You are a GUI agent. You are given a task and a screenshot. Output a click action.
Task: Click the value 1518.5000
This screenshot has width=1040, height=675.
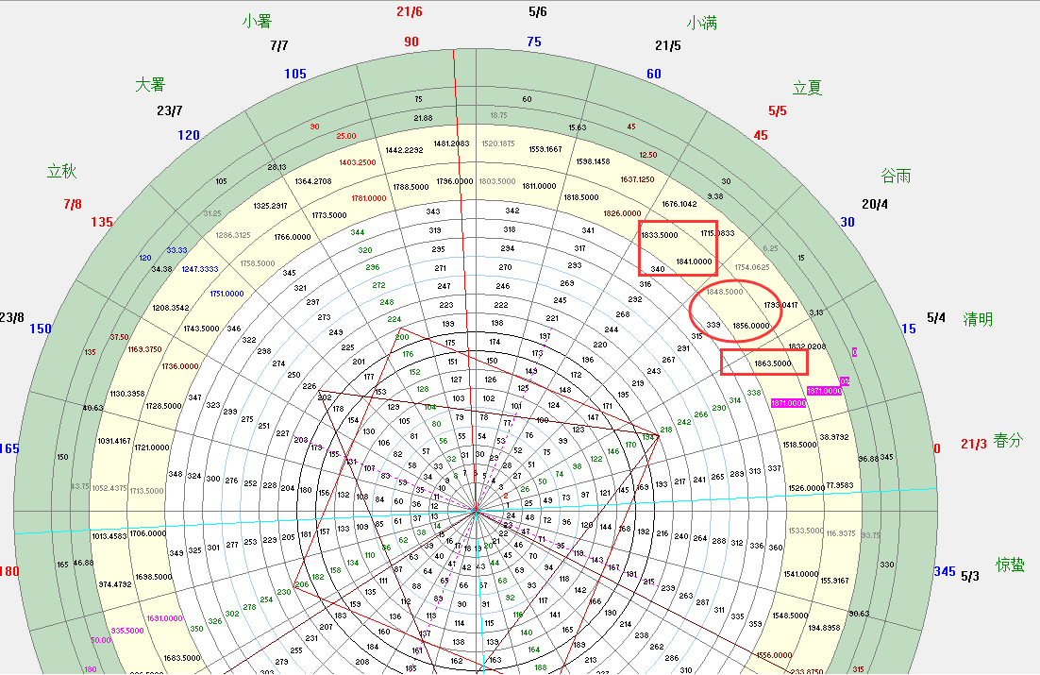pyautogui.click(x=800, y=446)
